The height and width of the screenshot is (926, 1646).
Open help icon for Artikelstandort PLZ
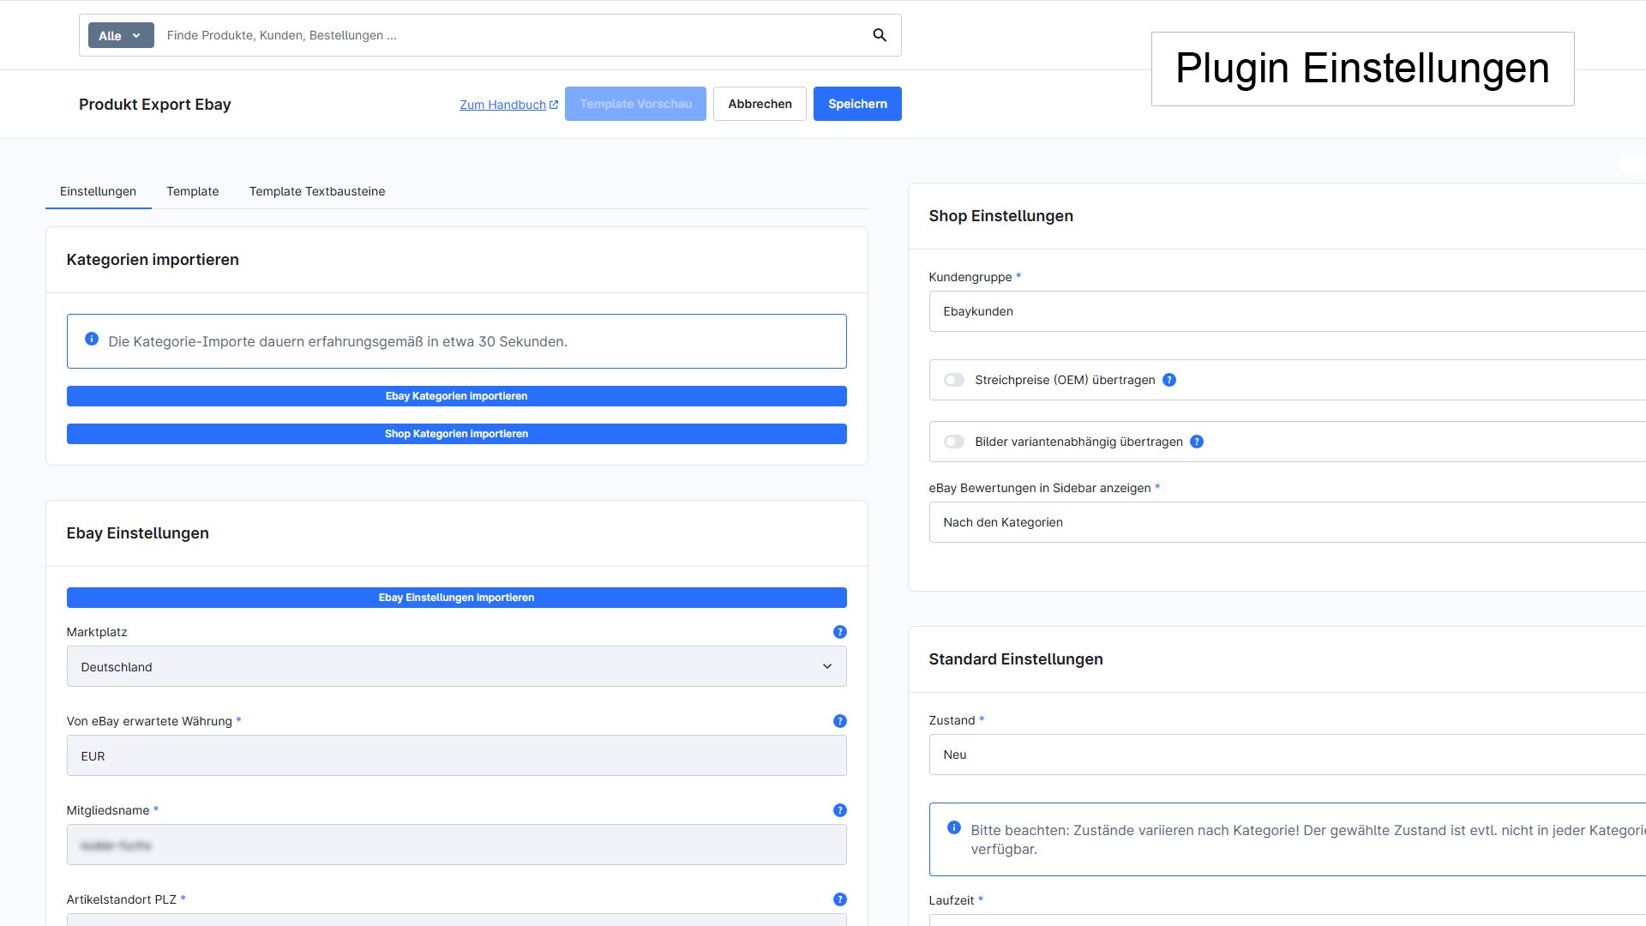pyautogui.click(x=840, y=899)
